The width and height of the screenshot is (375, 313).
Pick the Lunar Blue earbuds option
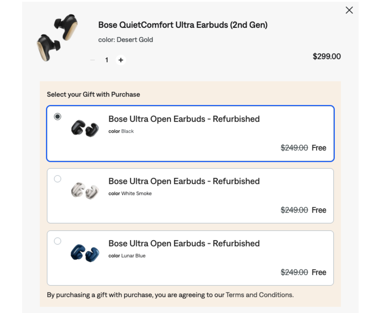point(57,241)
